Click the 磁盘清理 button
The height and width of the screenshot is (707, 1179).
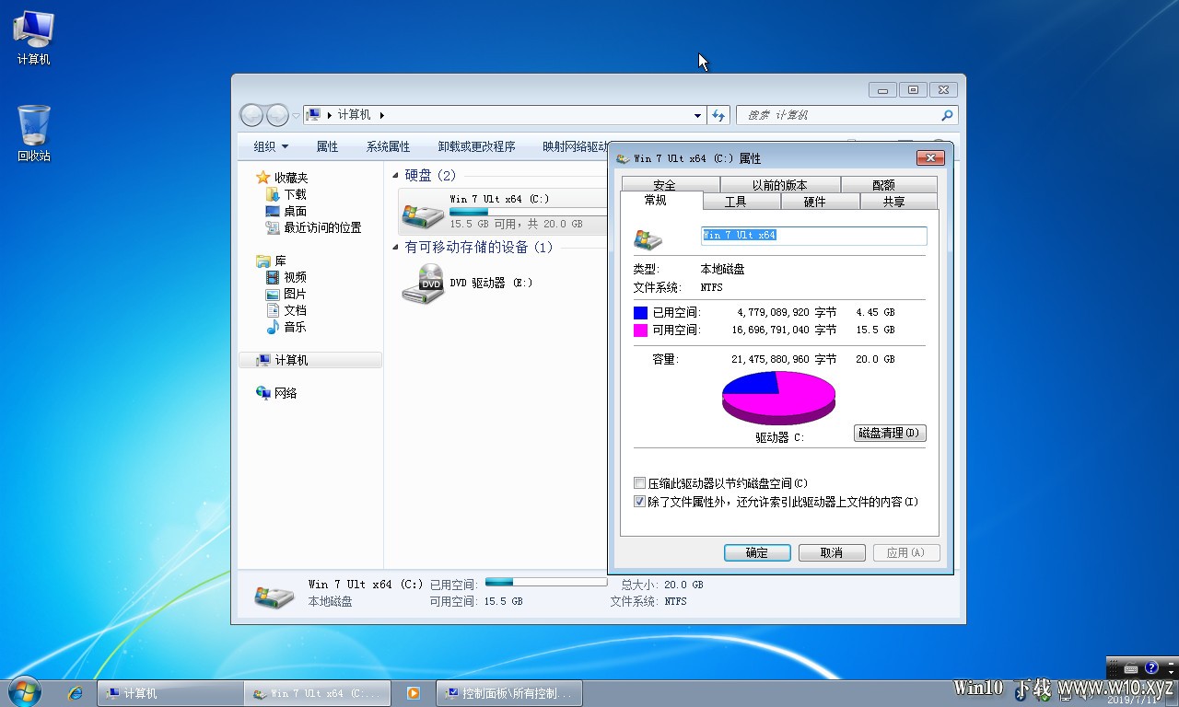pos(890,433)
